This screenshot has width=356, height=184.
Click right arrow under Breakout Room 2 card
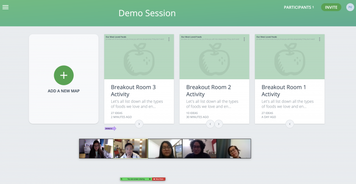click(x=219, y=124)
